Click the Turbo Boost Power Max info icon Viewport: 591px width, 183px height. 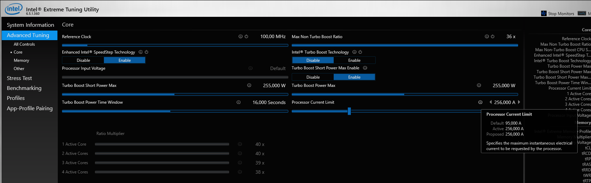tap(479, 85)
